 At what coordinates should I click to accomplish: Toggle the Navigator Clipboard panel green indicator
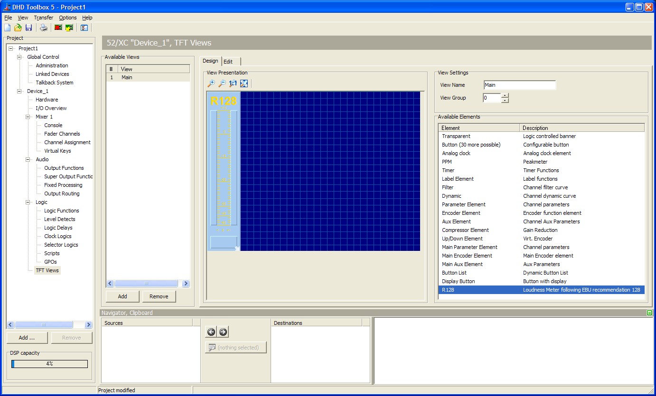tap(650, 313)
